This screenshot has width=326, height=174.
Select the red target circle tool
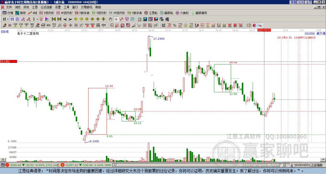pyautogui.click(x=65, y=25)
